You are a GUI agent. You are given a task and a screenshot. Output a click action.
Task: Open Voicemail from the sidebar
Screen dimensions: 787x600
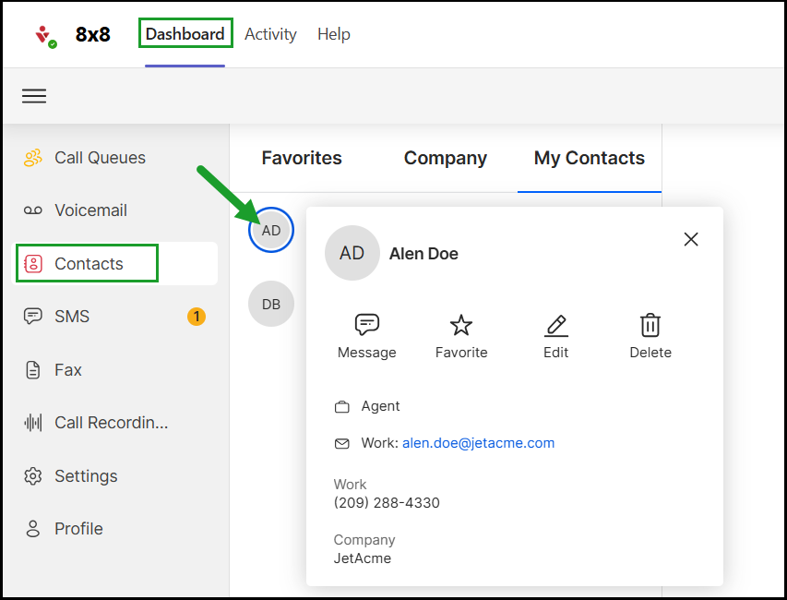(90, 210)
